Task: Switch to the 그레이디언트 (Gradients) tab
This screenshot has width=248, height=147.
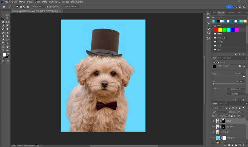Action: tap(231, 12)
